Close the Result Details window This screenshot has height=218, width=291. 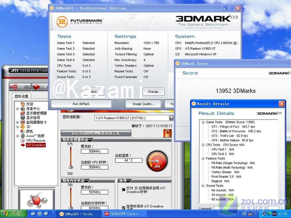[282, 104]
